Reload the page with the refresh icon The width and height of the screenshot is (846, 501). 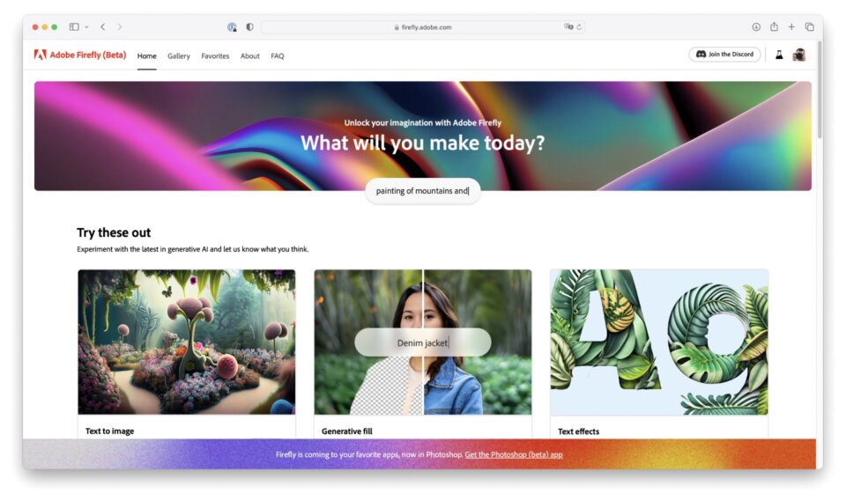coord(580,26)
